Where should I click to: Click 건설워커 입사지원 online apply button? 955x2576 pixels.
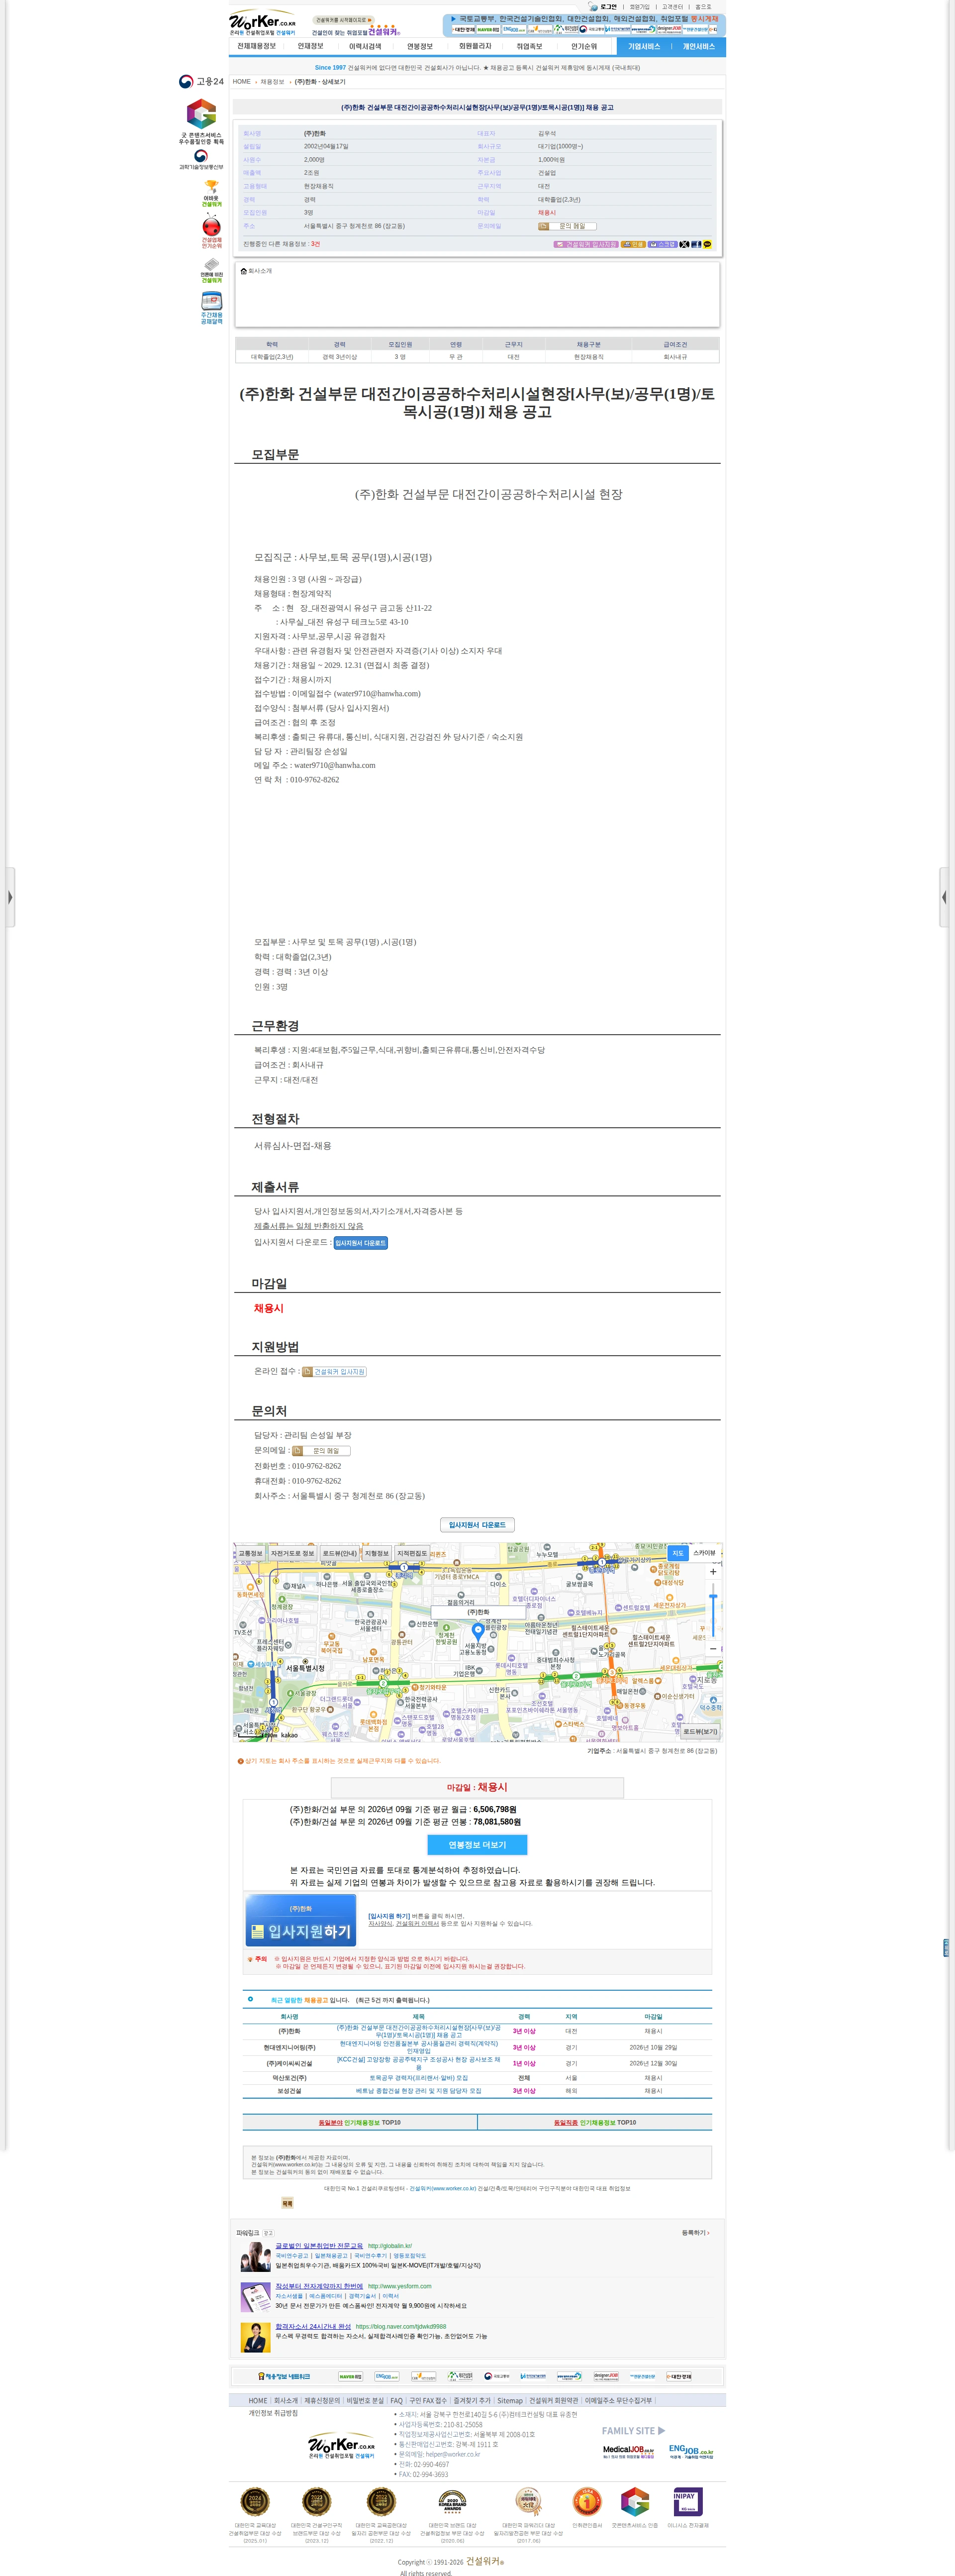(335, 1372)
